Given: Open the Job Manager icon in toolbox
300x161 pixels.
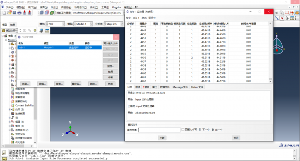Looking at the screenshot, I should (x=47, y=30).
